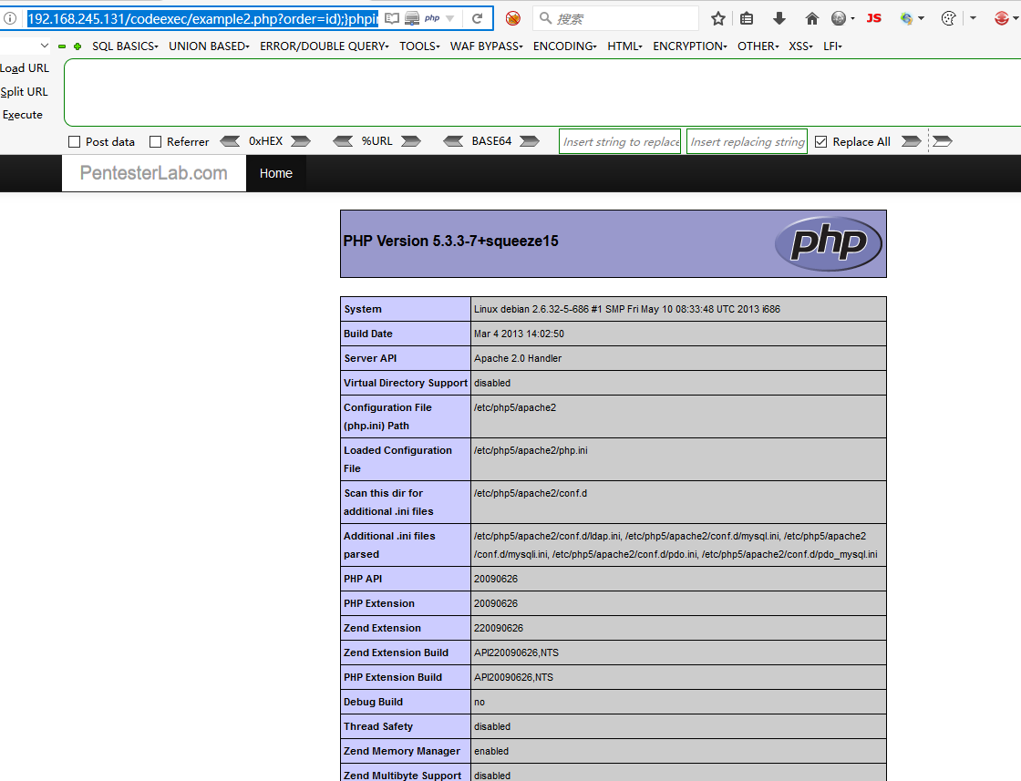Image resolution: width=1021 pixels, height=781 pixels.
Task: Expand the HackBar chevron dropdown on the left
Action: [x=45, y=46]
